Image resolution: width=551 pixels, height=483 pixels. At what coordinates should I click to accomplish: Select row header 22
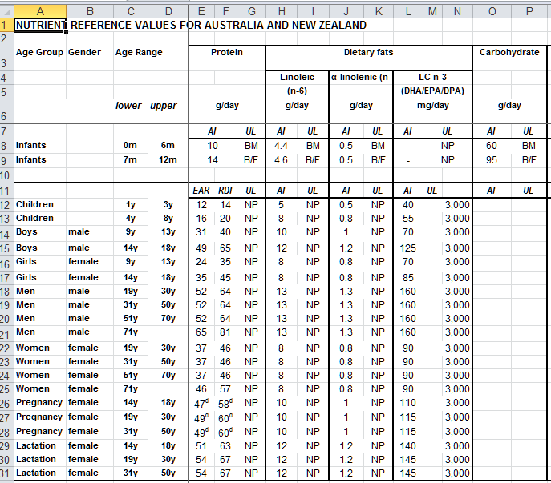click(6, 348)
